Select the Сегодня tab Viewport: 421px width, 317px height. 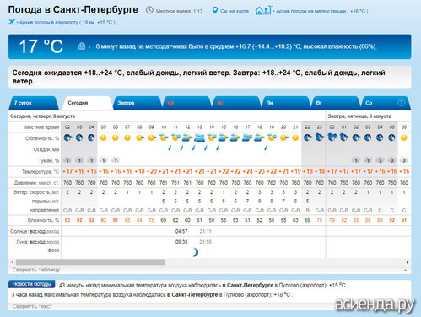pos(88,103)
